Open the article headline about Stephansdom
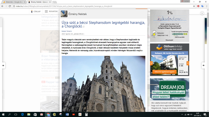209x117 pixels. [x=103, y=24]
